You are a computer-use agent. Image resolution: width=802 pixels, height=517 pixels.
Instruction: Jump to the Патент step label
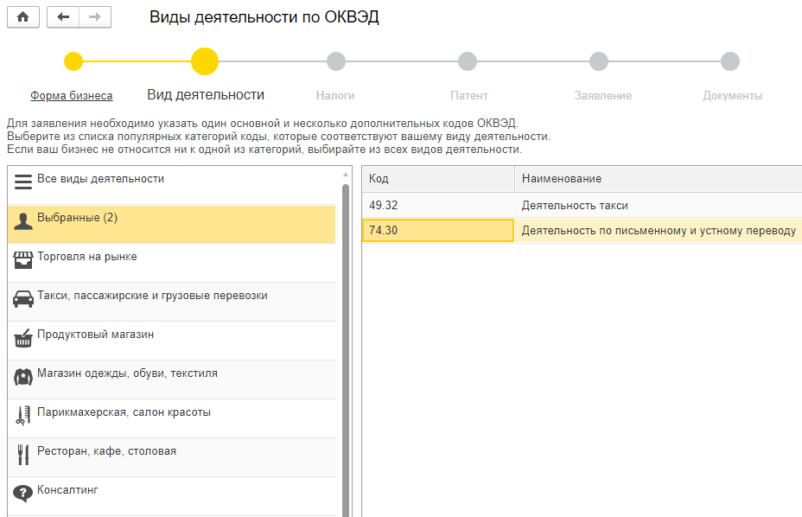469,96
